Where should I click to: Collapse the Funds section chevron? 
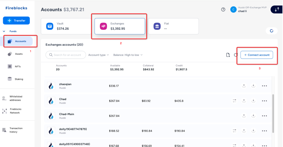coord(4,31)
